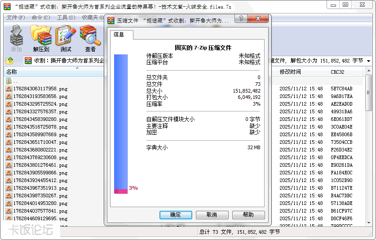376x240 pixels.
Task: Open the 命令(C) menu
Action: [x=41, y=17]
